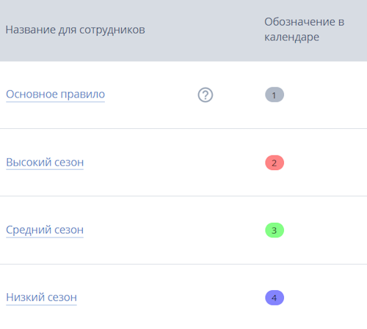Select the calendar marker of Низкий сезон
Screen dimensions: 367x329
pos(275,297)
